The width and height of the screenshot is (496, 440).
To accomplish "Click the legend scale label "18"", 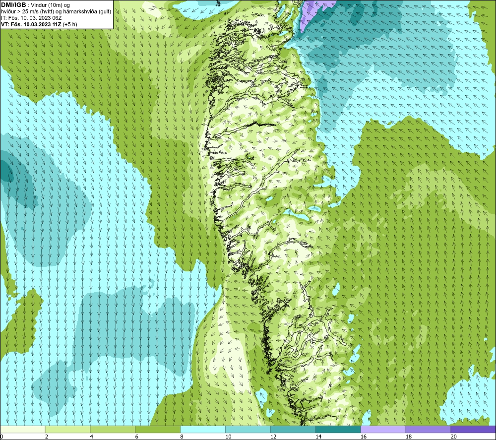I will click(408, 437).
